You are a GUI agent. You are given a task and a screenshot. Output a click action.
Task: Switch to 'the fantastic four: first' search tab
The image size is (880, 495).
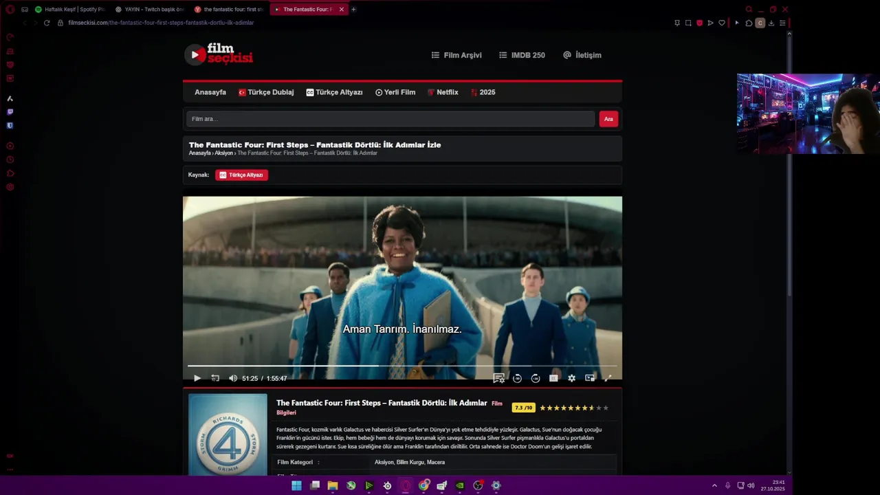tap(229, 10)
